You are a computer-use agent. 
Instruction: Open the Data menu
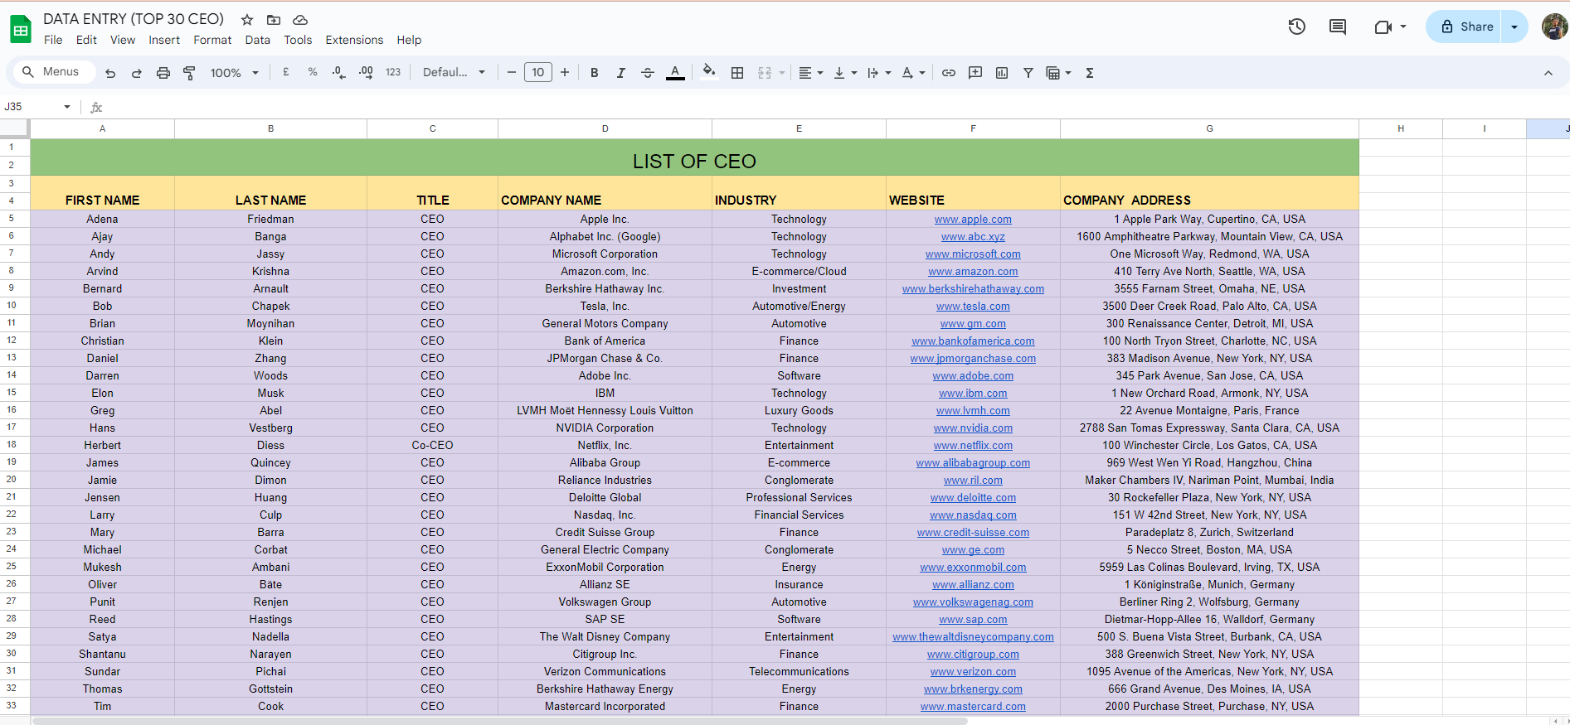point(257,40)
